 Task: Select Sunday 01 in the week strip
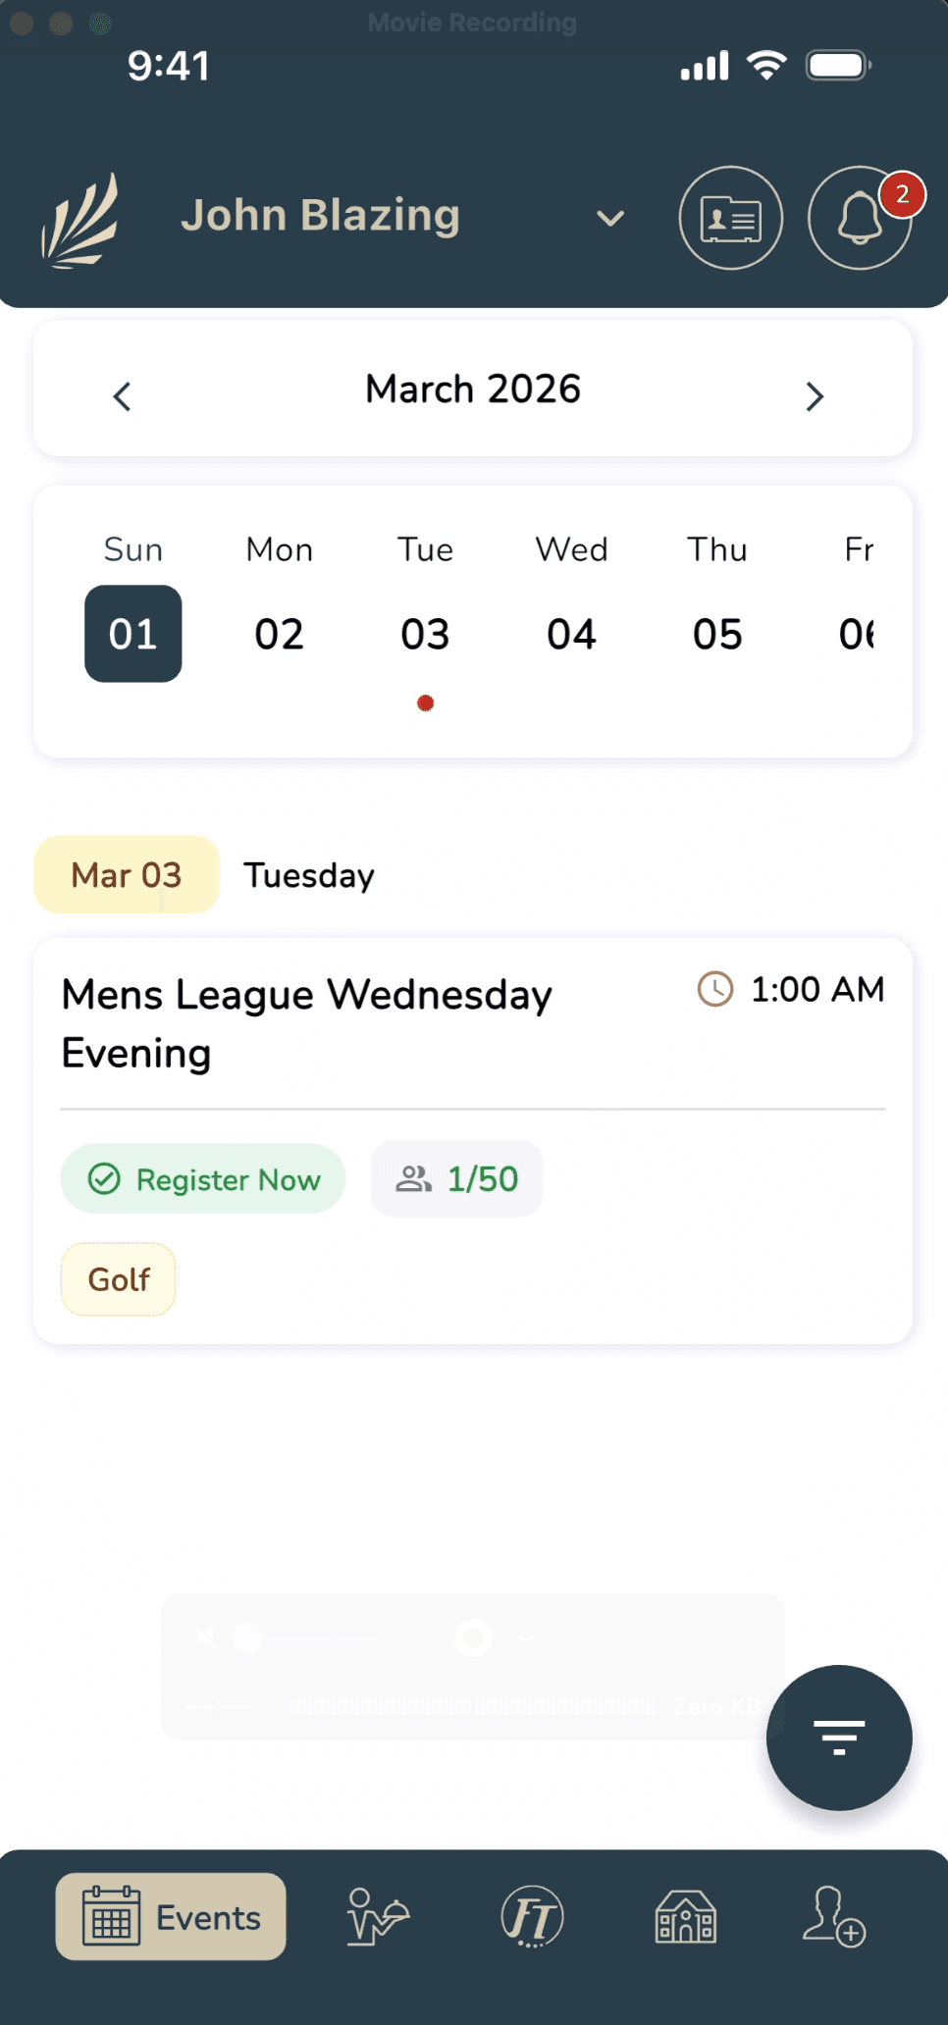tap(133, 634)
